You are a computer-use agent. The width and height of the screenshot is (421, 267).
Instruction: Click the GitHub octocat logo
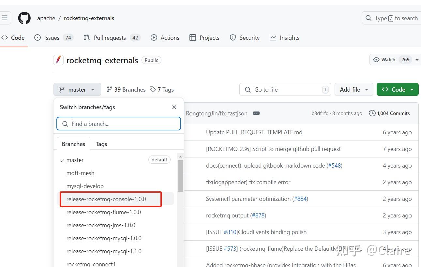(24, 18)
